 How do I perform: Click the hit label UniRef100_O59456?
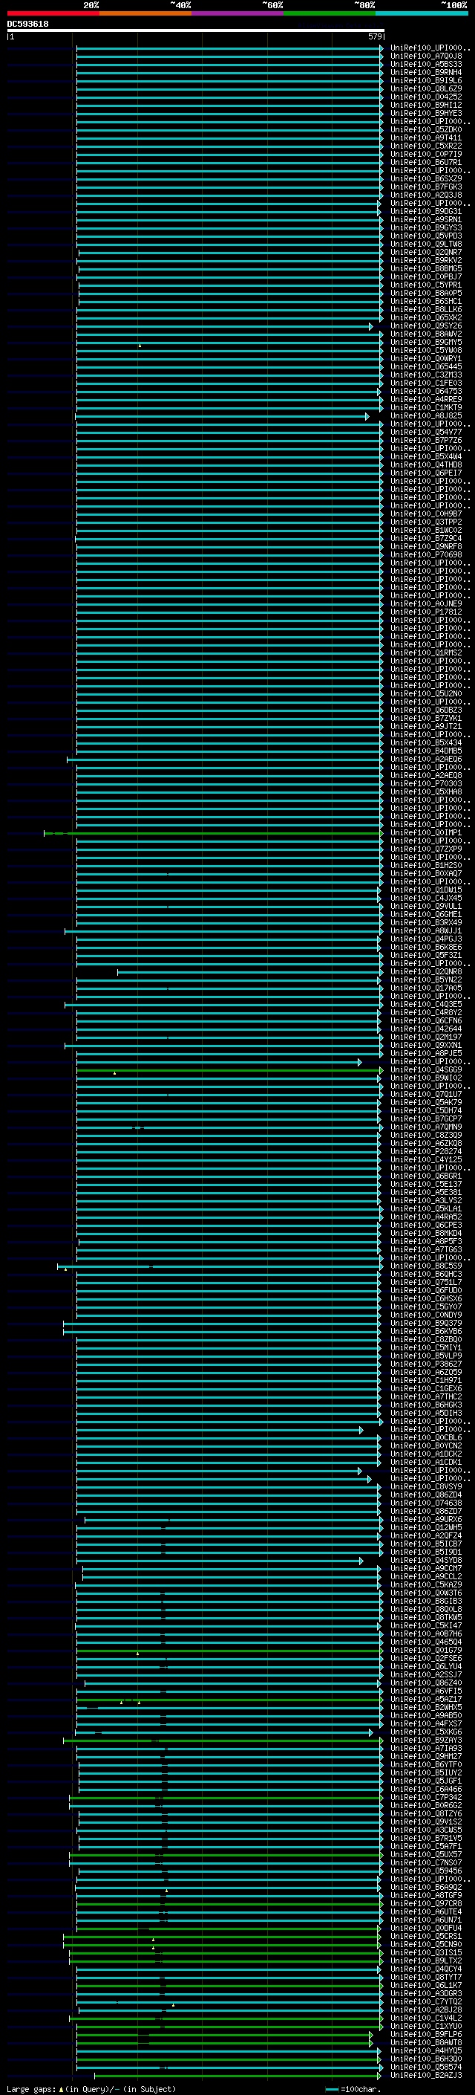(x=426, y=1871)
